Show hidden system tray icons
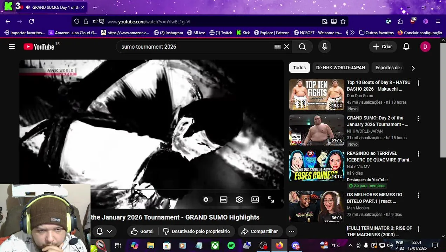 (350, 245)
